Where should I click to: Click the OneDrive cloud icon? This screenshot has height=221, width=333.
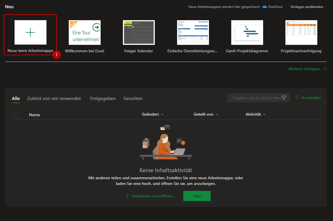[264, 7]
